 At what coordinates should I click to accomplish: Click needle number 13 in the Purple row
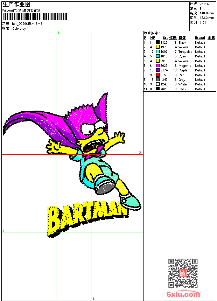152,70
